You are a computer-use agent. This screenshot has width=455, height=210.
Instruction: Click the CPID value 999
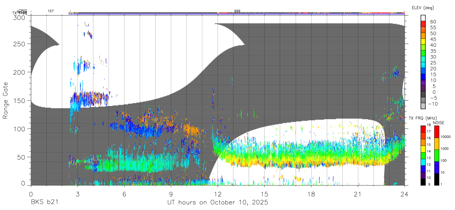click(237, 11)
